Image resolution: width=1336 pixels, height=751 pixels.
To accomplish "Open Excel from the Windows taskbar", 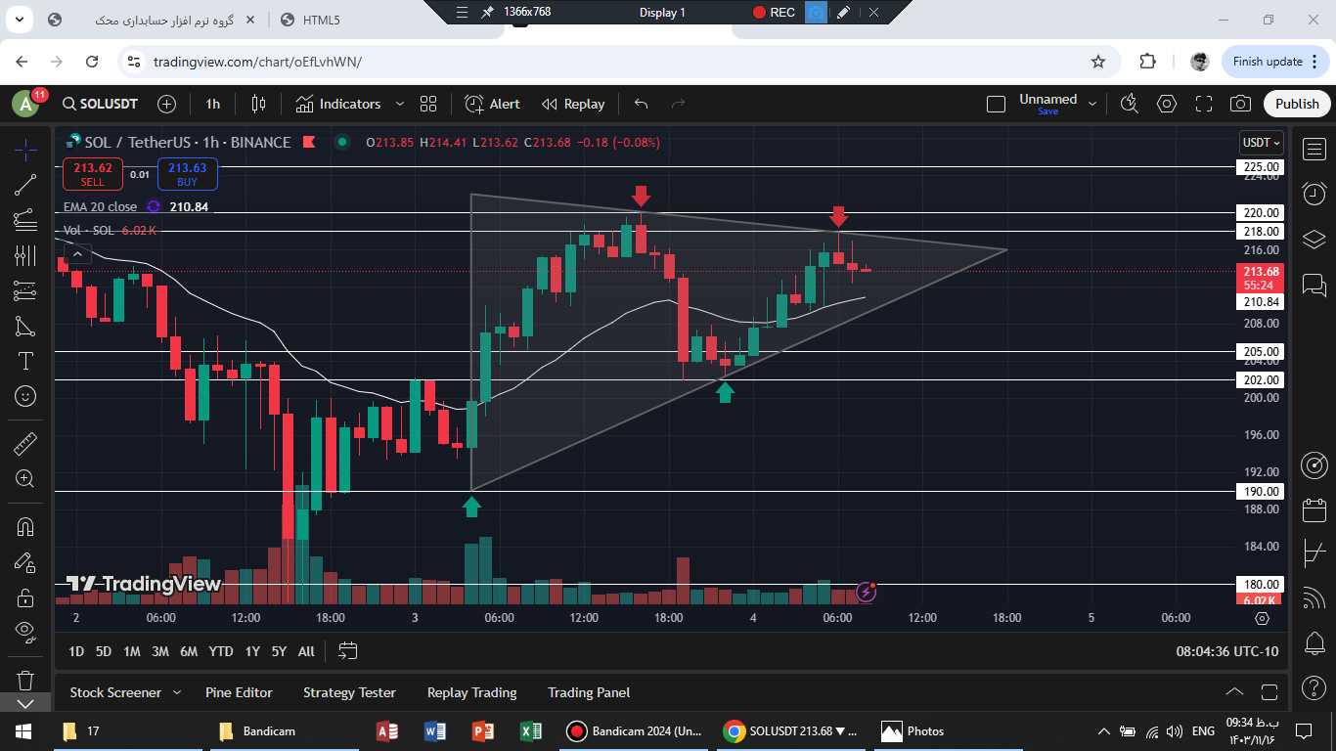I will point(531,730).
